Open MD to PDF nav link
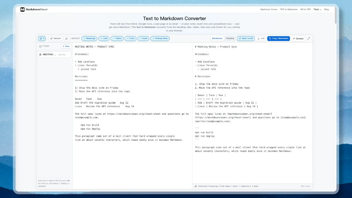This screenshot has width=352, height=198. pos(305,9)
